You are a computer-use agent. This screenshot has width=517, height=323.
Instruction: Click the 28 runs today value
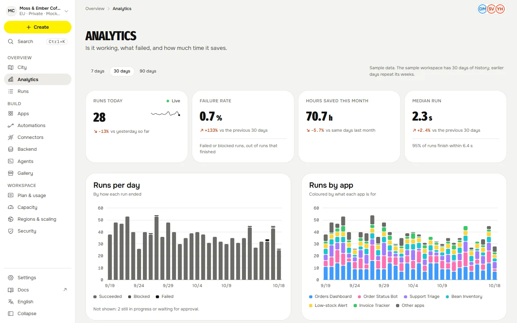coord(99,117)
